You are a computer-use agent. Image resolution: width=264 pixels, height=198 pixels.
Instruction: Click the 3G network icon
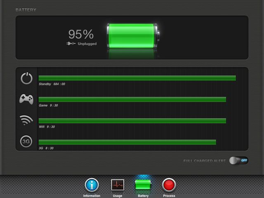26,141
